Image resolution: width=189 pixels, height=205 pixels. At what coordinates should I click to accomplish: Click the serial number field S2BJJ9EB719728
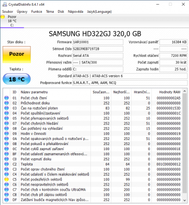[98, 49]
